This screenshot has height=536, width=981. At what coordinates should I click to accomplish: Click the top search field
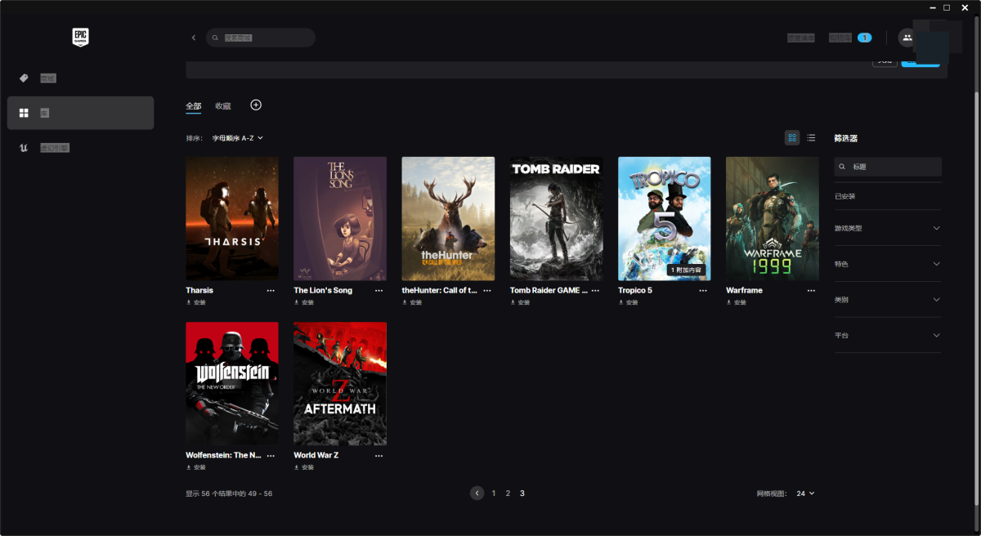(x=260, y=38)
